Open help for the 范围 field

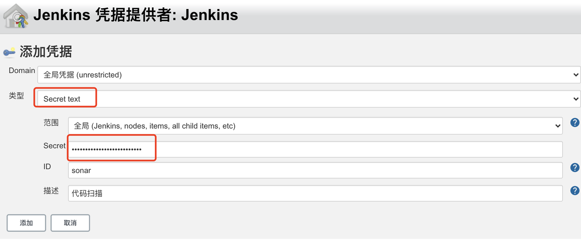tap(575, 122)
